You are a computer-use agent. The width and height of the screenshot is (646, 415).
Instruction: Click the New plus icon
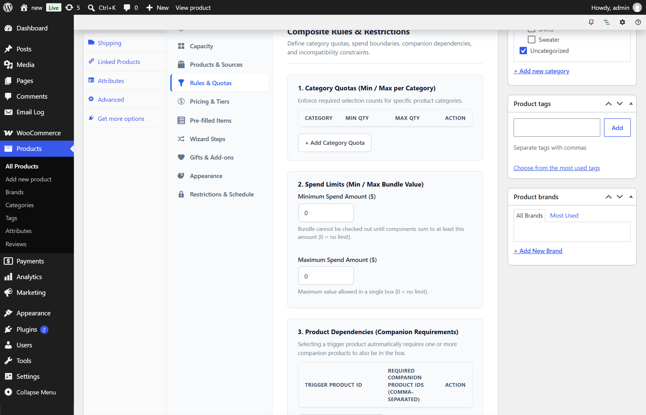coord(150,8)
